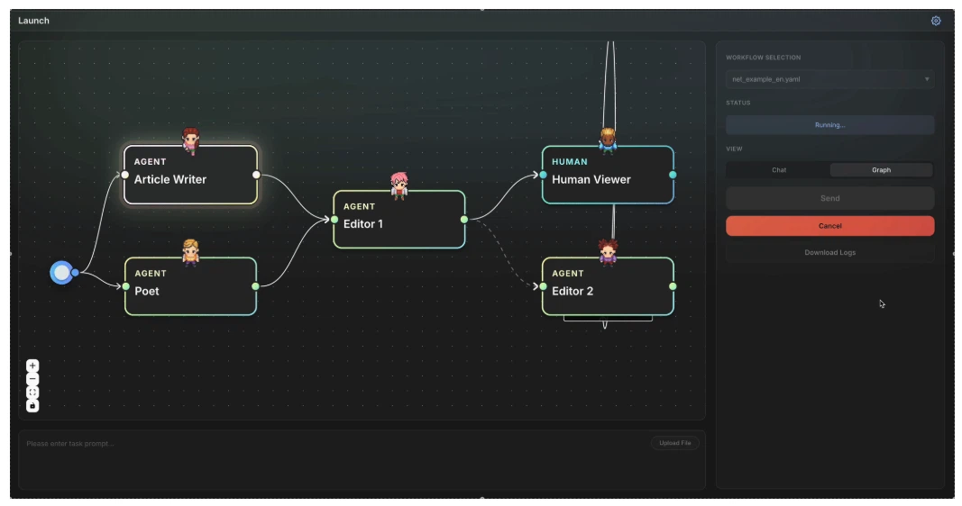This screenshot has height=506, width=962.
Task: Open settings via the gear icon
Action: [936, 21]
